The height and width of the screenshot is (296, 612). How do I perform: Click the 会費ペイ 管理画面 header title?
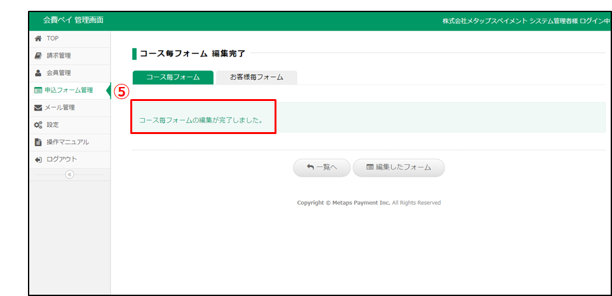pyautogui.click(x=73, y=20)
